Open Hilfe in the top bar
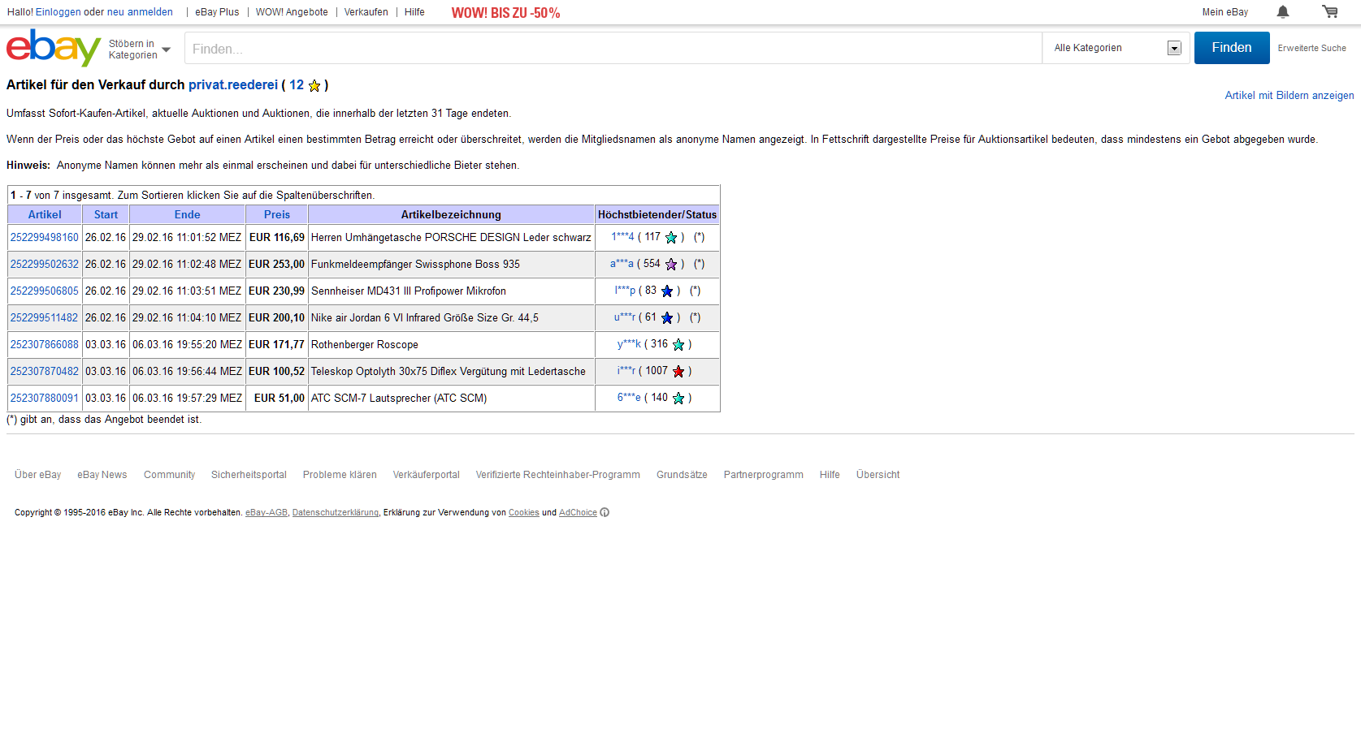The width and height of the screenshot is (1361, 737). point(414,12)
